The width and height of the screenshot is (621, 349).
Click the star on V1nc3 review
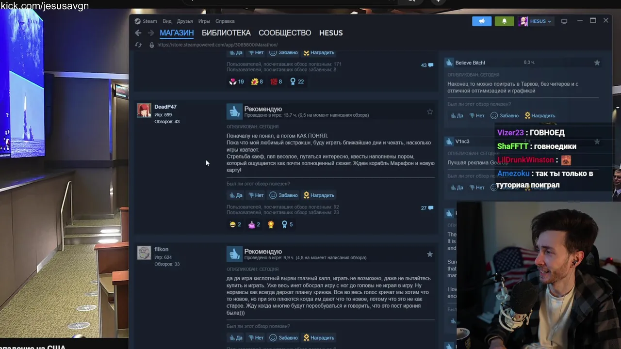click(597, 142)
